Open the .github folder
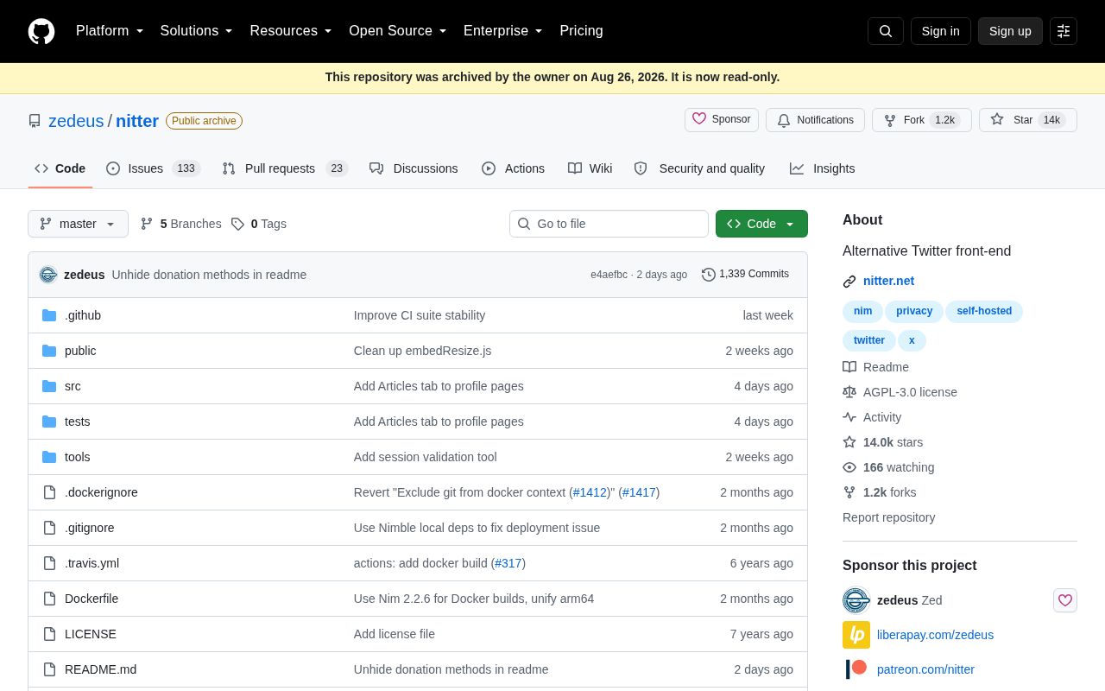The width and height of the screenshot is (1105, 691). (83, 315)
